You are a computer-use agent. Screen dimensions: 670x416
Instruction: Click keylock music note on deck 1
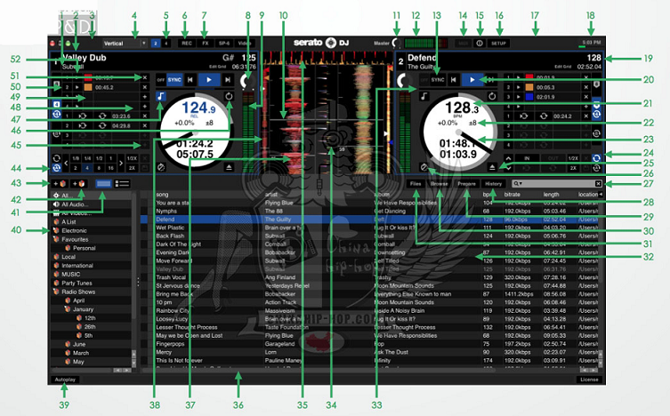(x=161, y=96)
